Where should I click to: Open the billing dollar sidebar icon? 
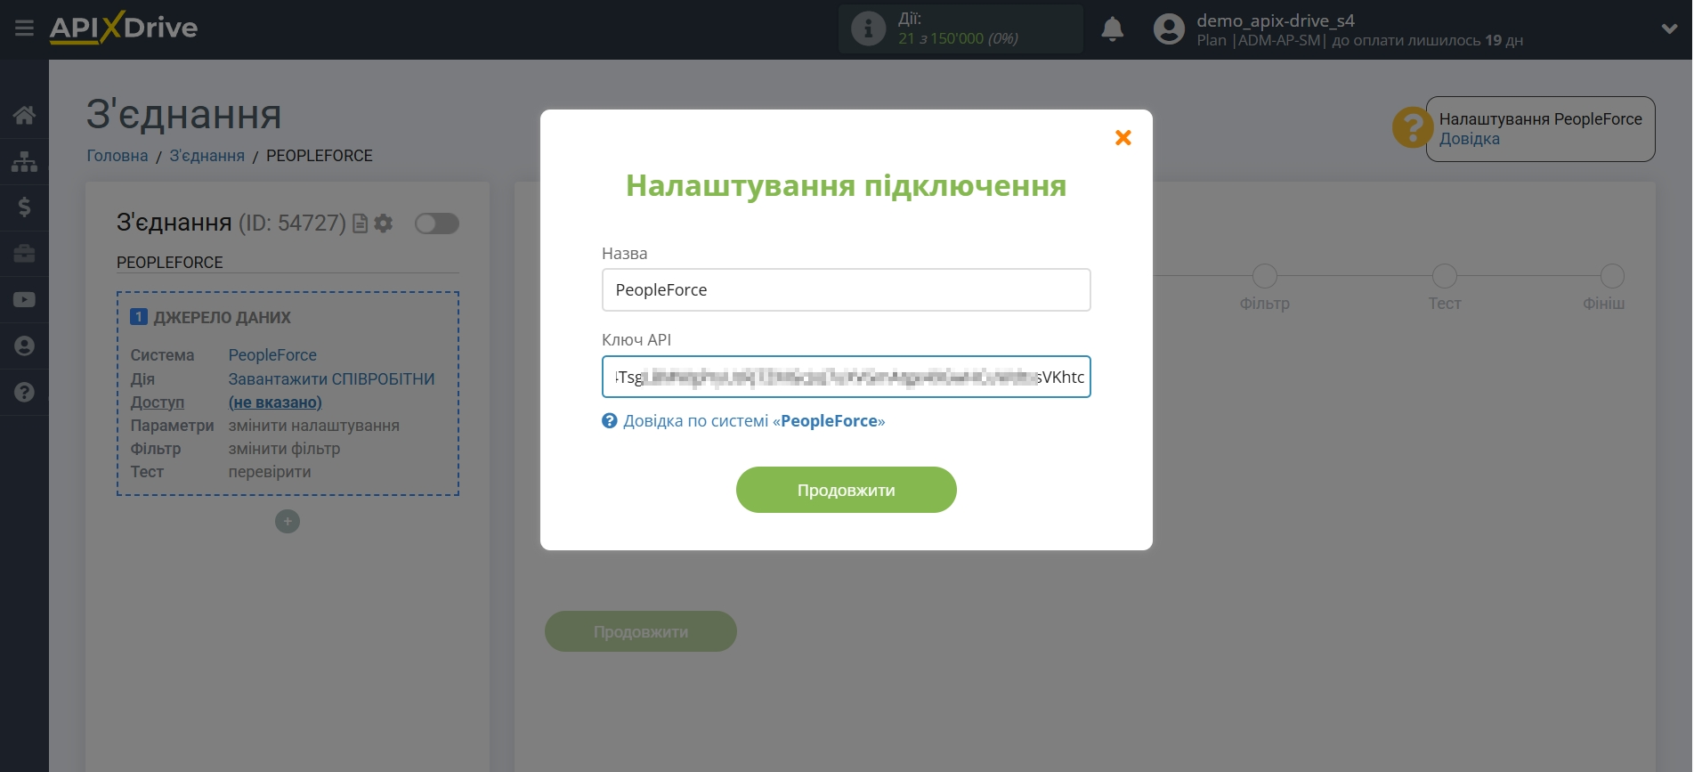24,207
